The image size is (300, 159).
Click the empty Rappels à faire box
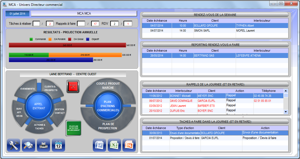point(81,24)
